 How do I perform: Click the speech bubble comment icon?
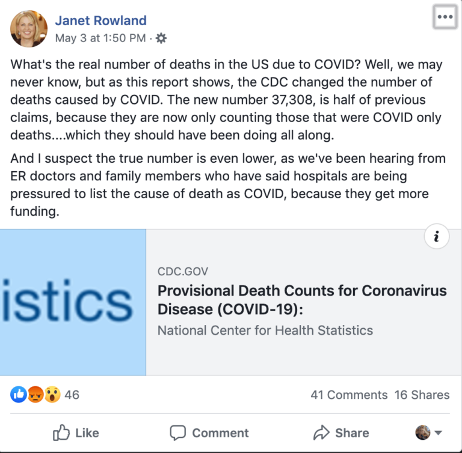click(x=177, y=433)
